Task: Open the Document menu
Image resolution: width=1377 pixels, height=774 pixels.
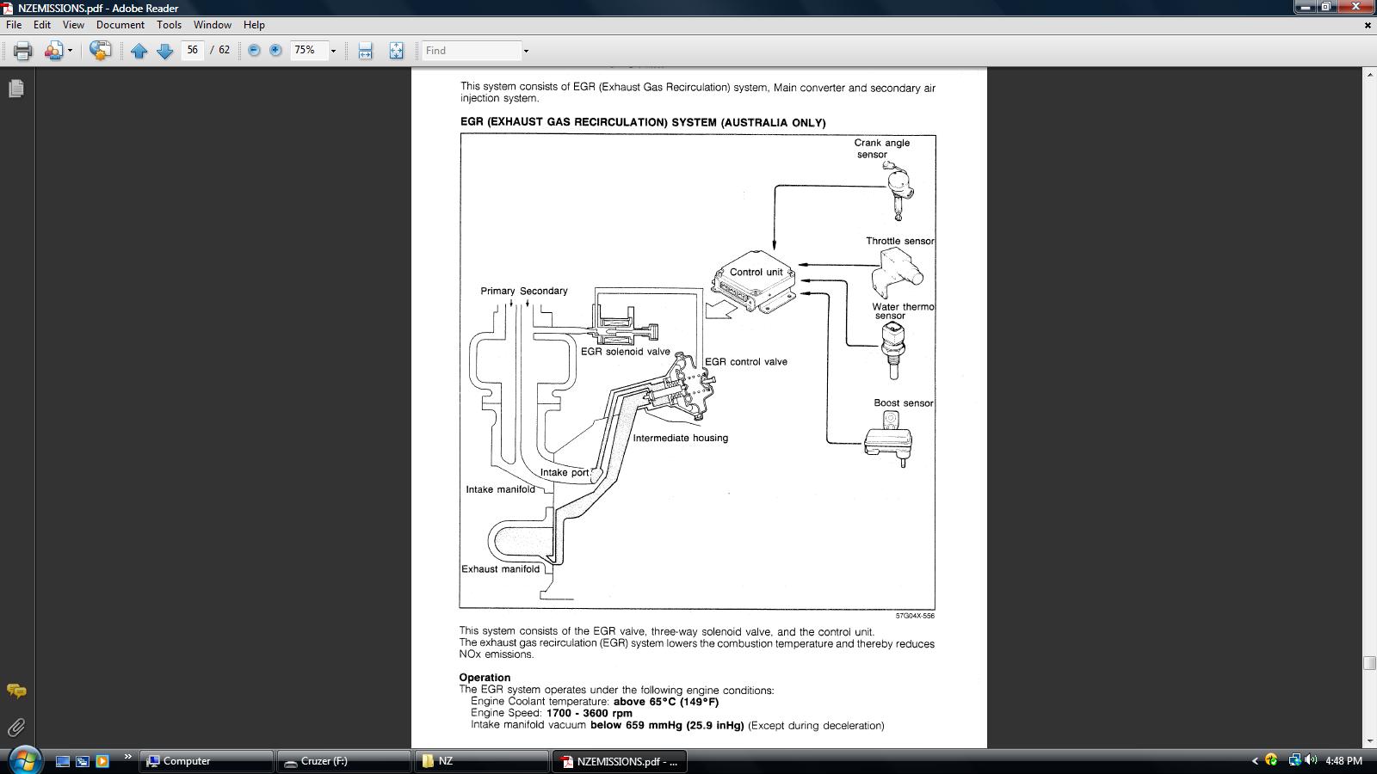Action: coord(120,25)
